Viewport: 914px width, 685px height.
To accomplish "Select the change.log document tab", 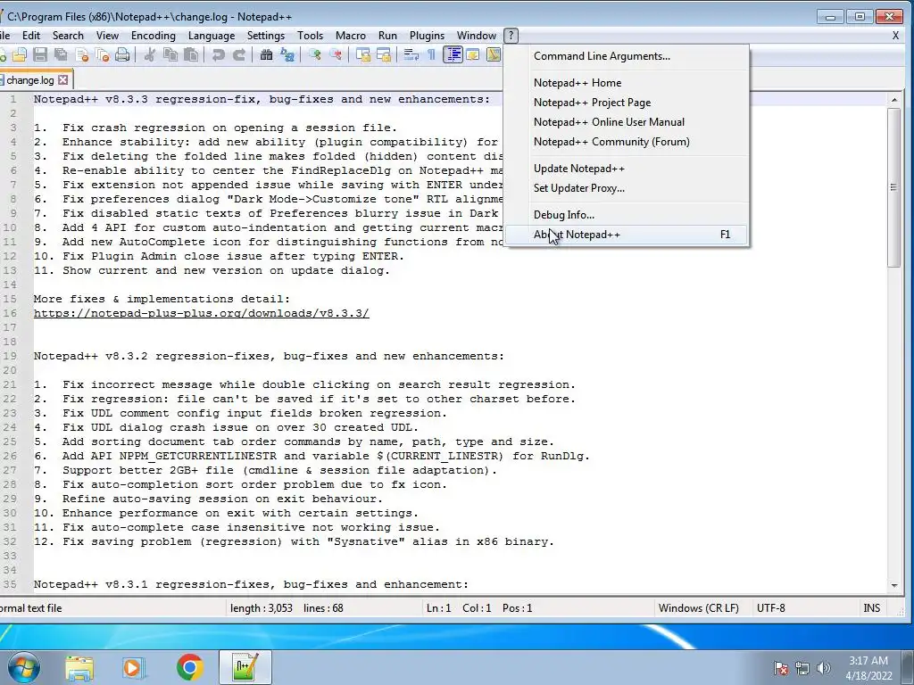I will 30,79.
